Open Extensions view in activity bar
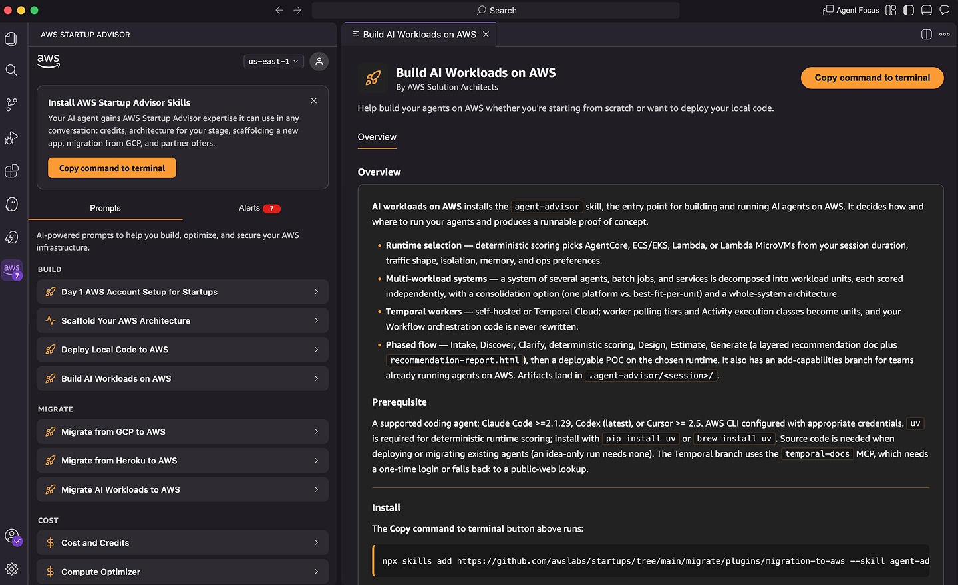 pos(11,171)
